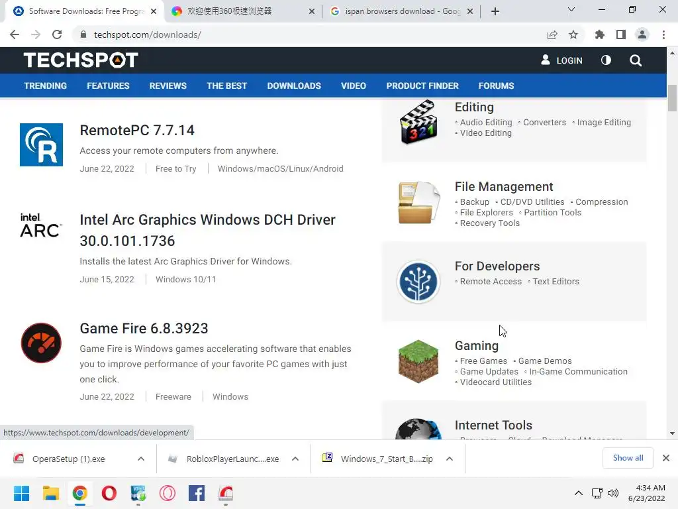Open RemotePC 7.7.14 download link
This screenshot has width=678, height=509.
(x=137, y=131)
